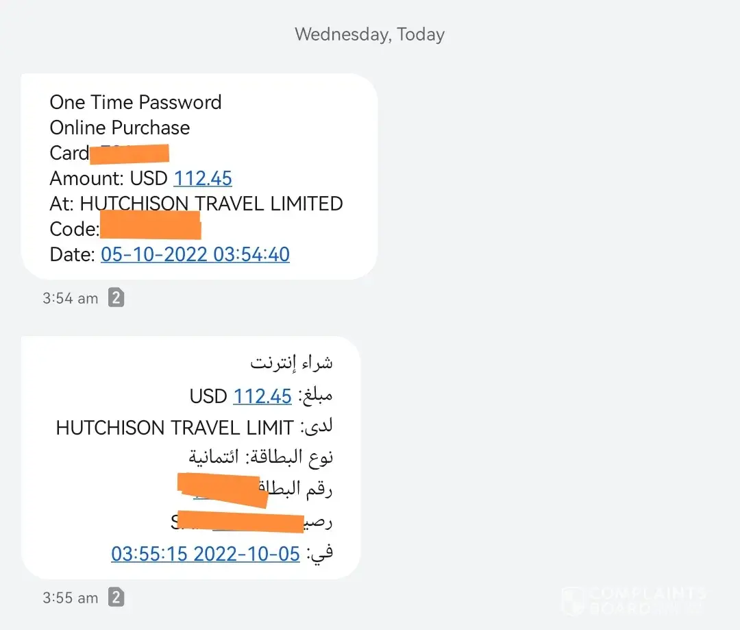Screen dimensions: 740x630
Task: Click the orange redaction over the Card number
Action: pos(130,154)
